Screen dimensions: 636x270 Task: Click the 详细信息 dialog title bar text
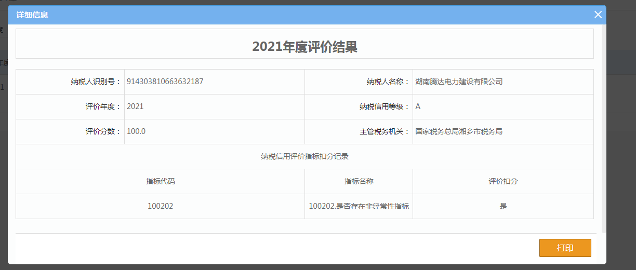(x=32, y=15)
